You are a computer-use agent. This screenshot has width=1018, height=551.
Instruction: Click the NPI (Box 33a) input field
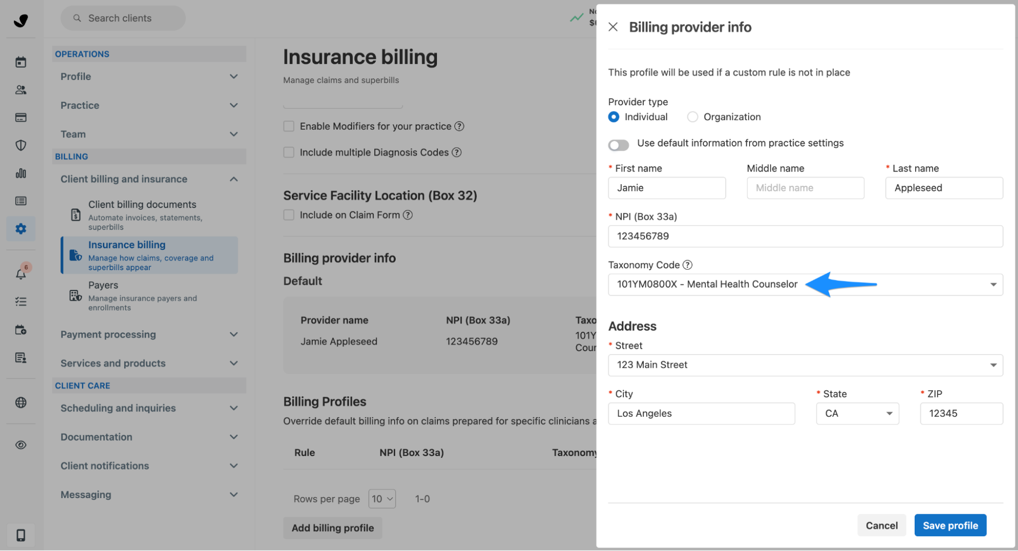pos(805,236)
